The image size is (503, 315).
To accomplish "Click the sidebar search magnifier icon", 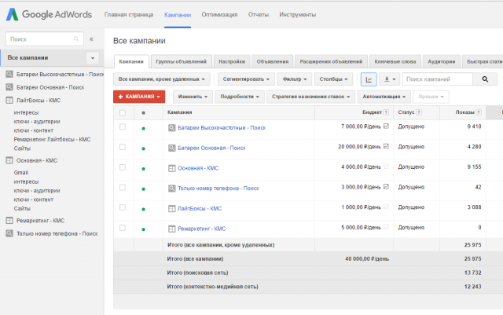I will tap(76, 38).
